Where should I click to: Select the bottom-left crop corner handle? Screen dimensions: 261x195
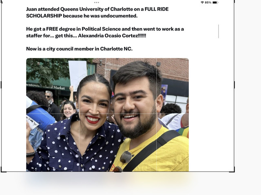(3, 170)
